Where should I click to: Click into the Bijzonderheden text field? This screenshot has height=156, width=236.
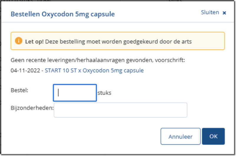(120, 110)
